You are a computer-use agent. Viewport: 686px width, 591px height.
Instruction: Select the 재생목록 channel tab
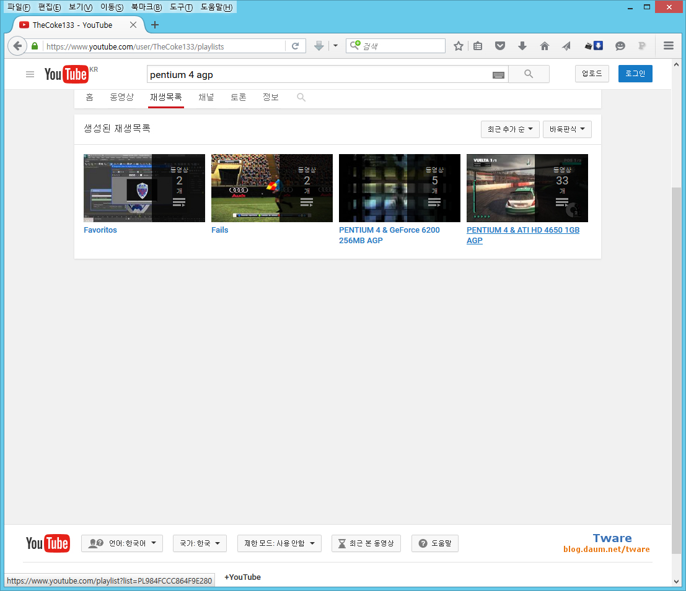pos(166,97)
